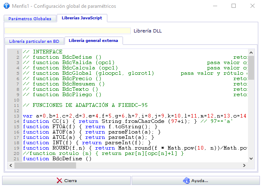Click 'FUNCIONES DE ADAPTACIÓN A FIEBDC-95' comment

coord(90,105)
